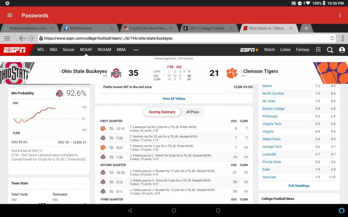Focus the URL address bar
Screen dimensions: 348x217
[x=187, y=38]
